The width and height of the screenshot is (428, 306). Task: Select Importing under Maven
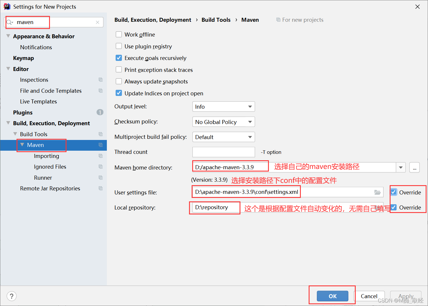[46, 156]
